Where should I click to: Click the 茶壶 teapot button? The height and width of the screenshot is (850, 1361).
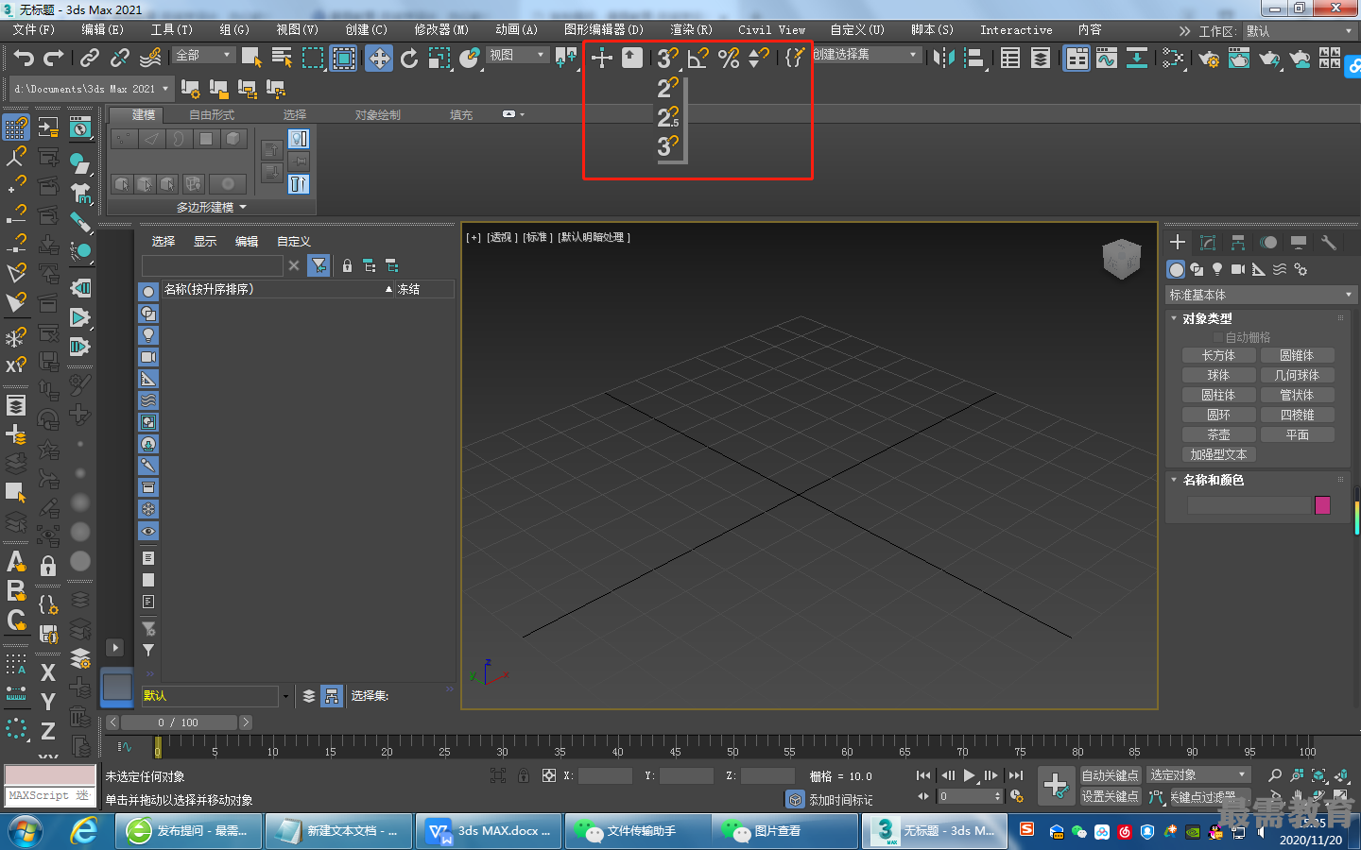[x=1218, y=435]
